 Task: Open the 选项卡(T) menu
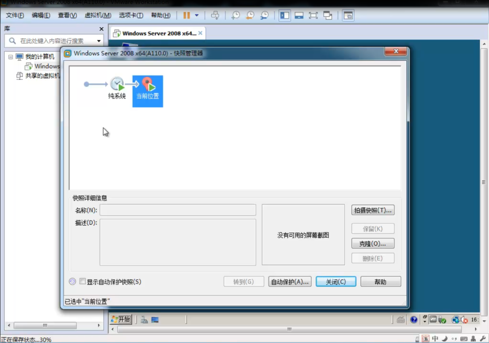(131, 15)
